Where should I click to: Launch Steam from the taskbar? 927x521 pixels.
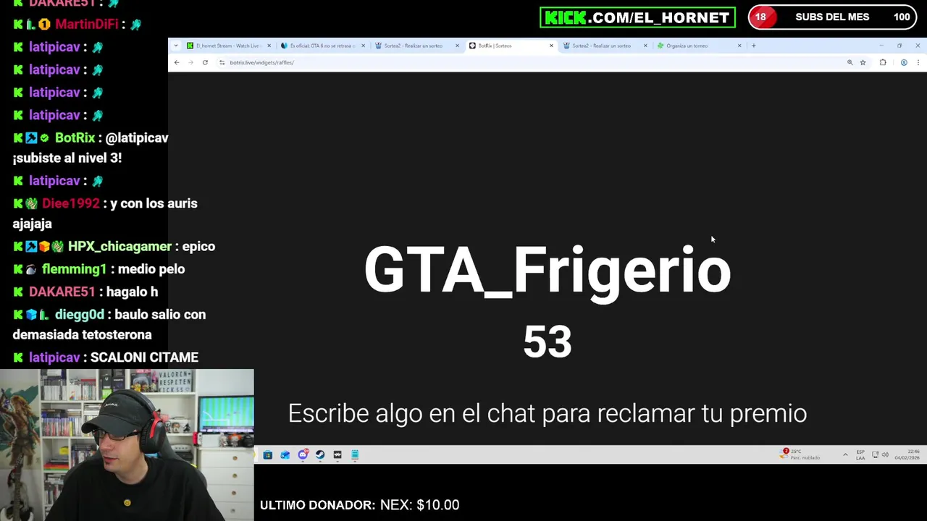click(320, 454)
